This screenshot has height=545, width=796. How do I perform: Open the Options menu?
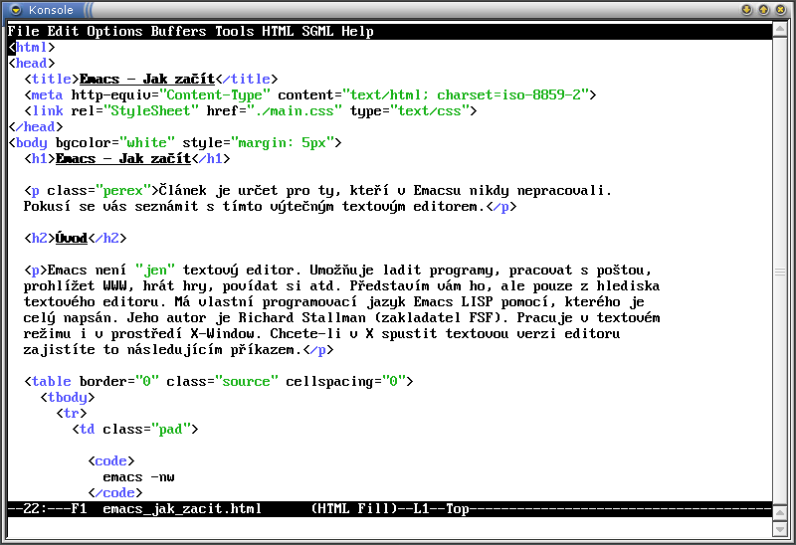pyautogui.click(x=114, y=31)
